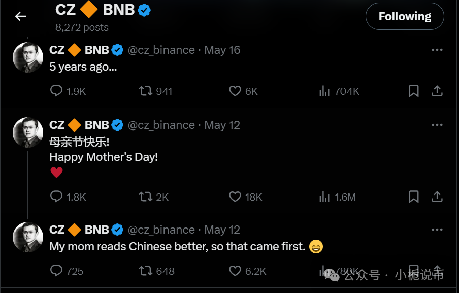Share the "5 years ago..." post
459x293 pixels.
437,91
